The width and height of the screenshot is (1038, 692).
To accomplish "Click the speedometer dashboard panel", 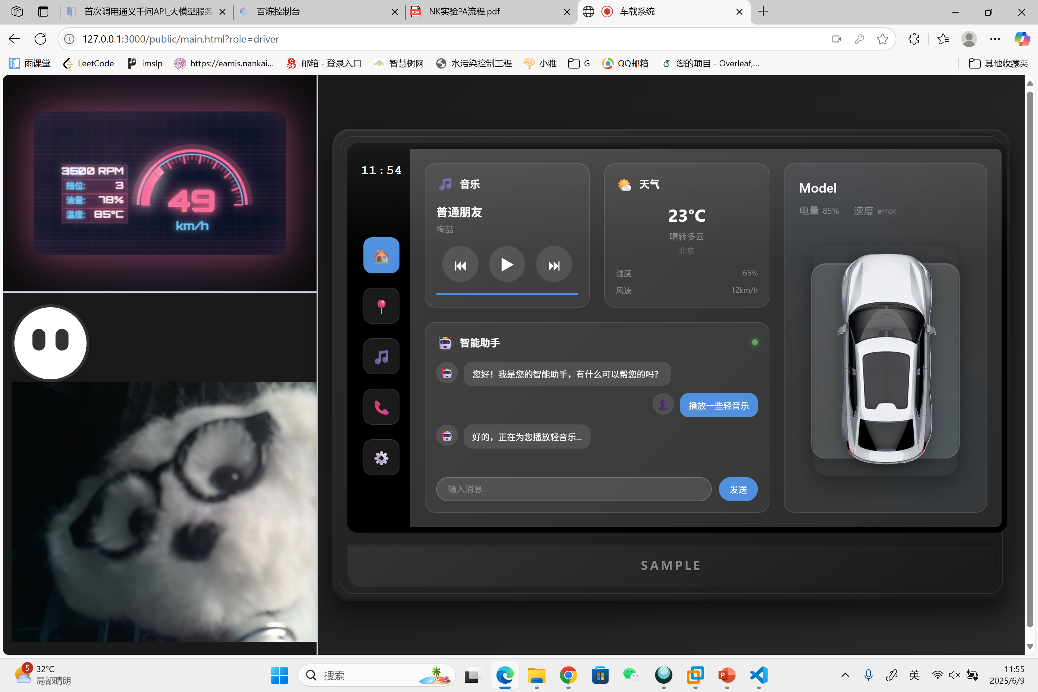I will click(x=160, y=183).
